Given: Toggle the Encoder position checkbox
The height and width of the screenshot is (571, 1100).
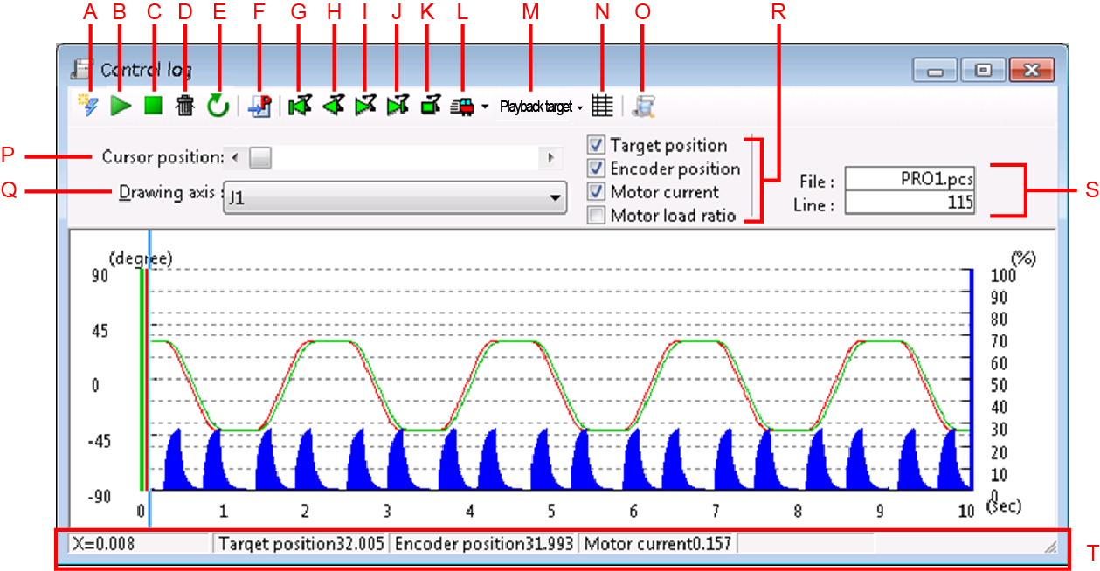Looking at the screenshot, I should [597, 169].
